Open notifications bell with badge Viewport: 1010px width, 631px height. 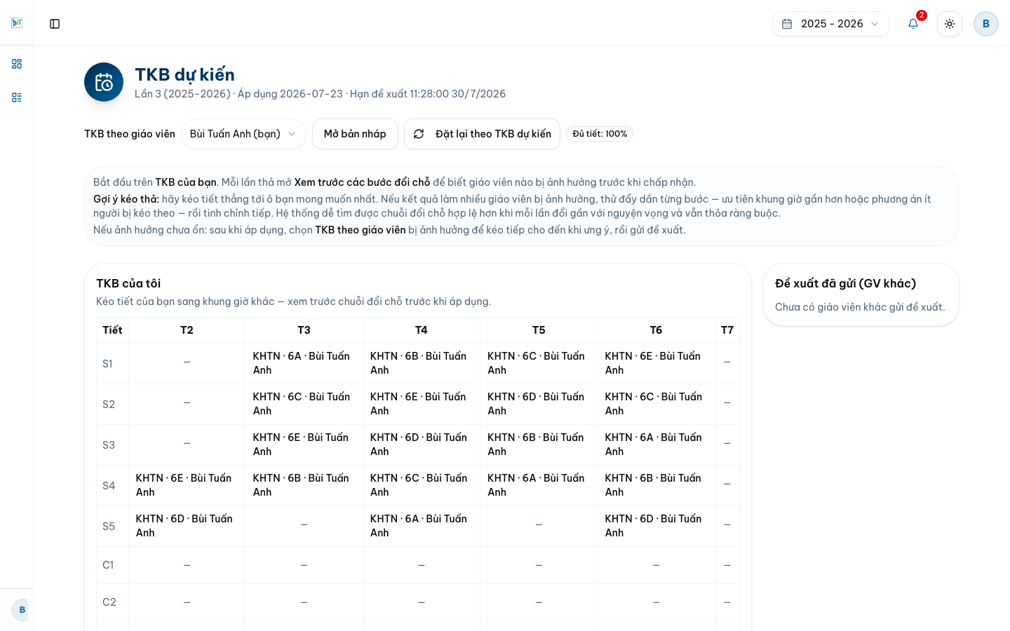coord(913,24)
